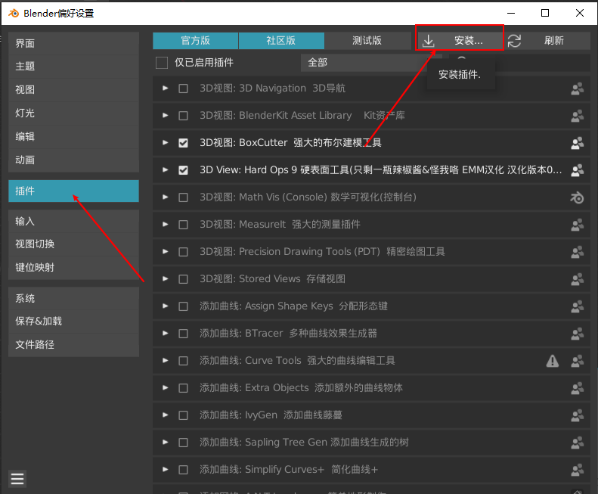Screen dimensions: 598x494
Task: Click the community icon on Assign Shape Keys row
Action: coord(577,306)
